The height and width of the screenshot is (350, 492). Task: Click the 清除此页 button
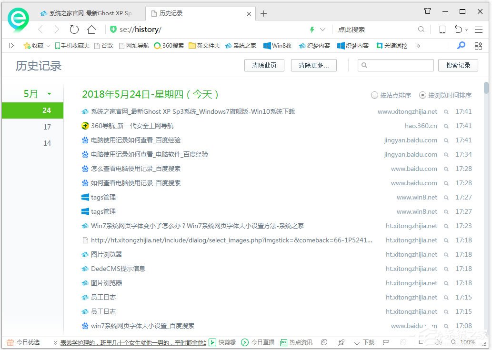(264, 65)
